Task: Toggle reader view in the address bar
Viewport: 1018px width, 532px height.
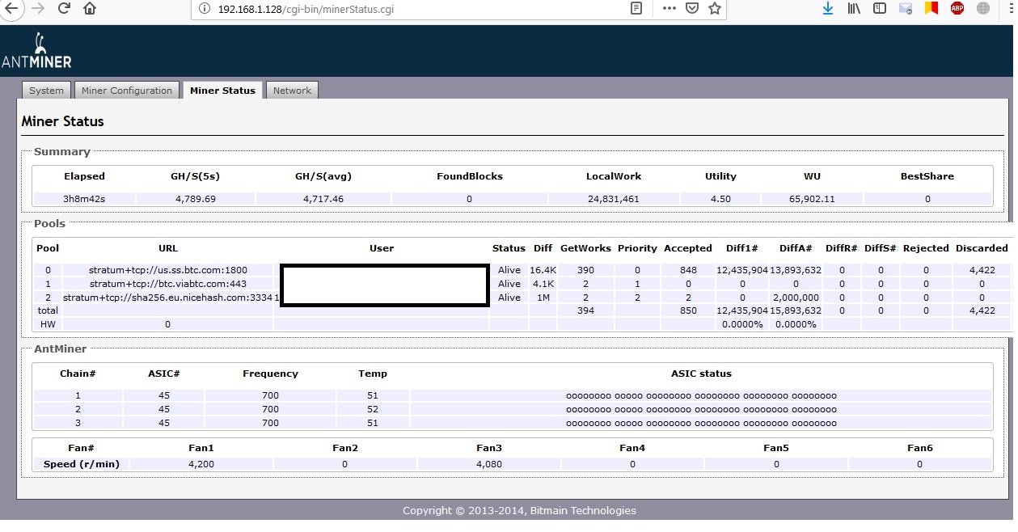Action: click(x=637, y=8)
